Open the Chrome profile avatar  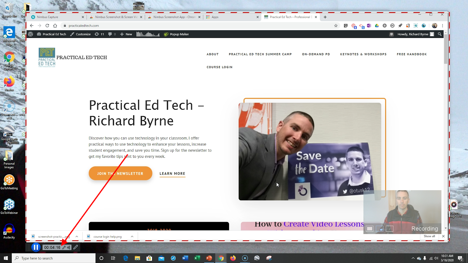(x=435, y=26)
